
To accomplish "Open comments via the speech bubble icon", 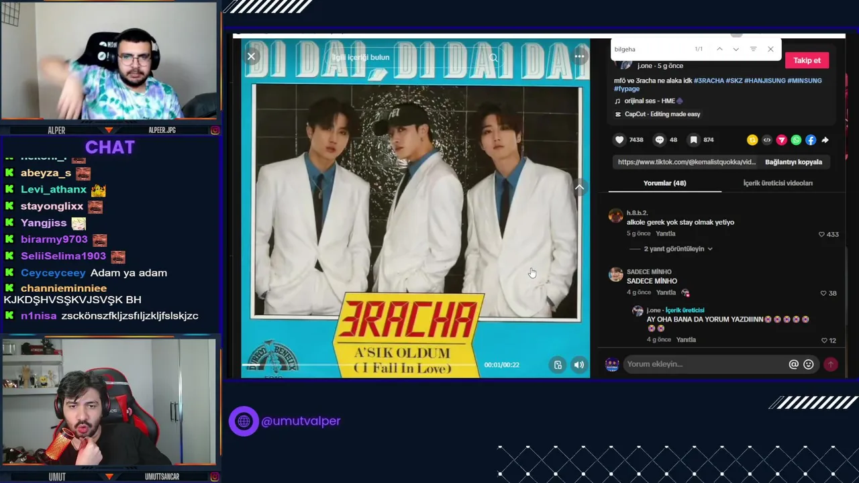I will pyautogui.click(x=659, y=140).
